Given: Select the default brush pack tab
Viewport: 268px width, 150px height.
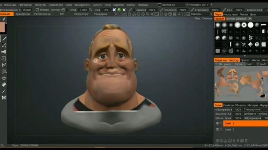Looking at the screenshot, I should pos(219,19).
